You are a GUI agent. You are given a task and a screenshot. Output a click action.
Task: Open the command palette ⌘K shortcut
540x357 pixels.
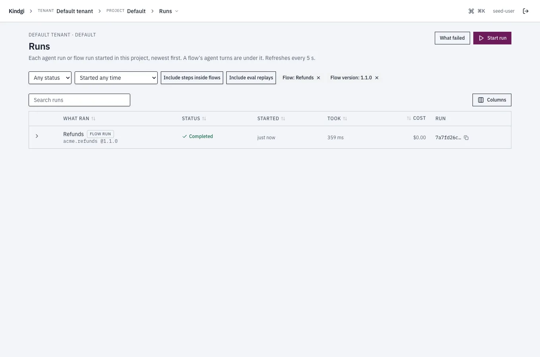point(477,11)
